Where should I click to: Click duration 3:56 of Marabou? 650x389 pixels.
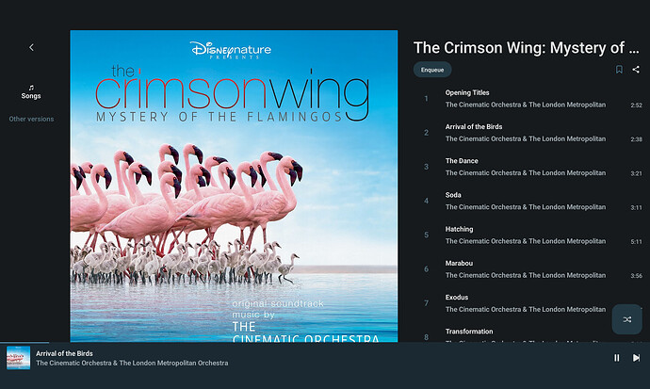point(636,275)
